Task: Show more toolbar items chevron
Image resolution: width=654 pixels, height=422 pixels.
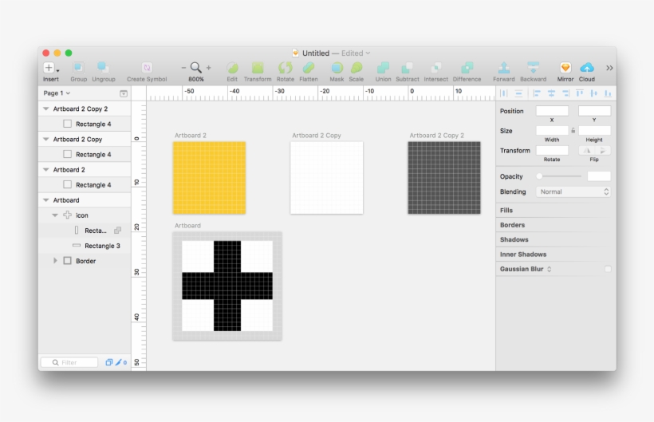Action: [x=609, y=68]
